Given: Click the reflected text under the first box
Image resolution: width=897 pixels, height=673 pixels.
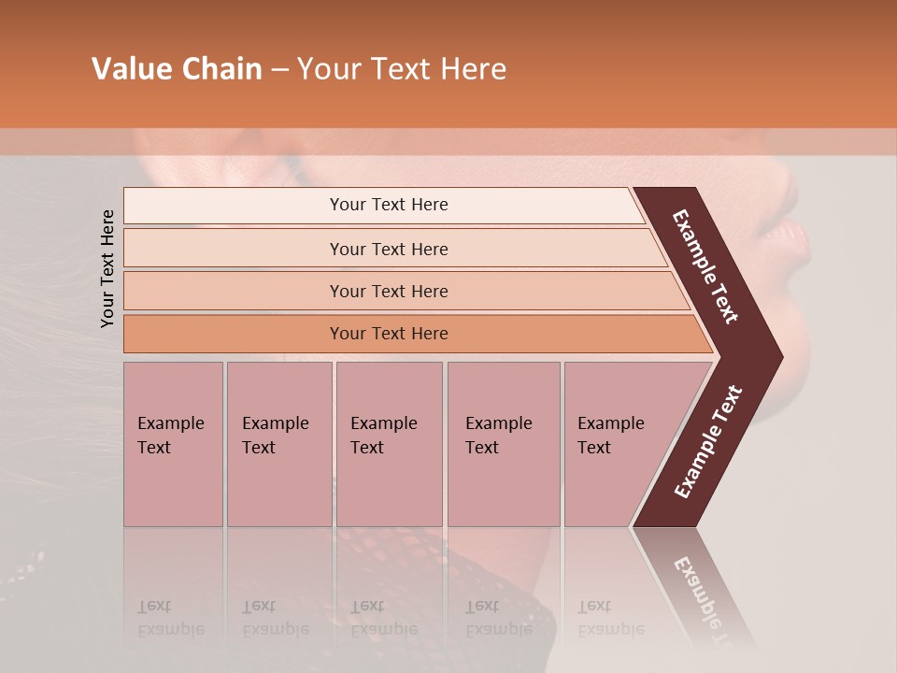Looking at the screenshot, I should [171, 617].
